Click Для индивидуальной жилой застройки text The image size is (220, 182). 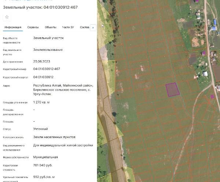tap(63, 145)
